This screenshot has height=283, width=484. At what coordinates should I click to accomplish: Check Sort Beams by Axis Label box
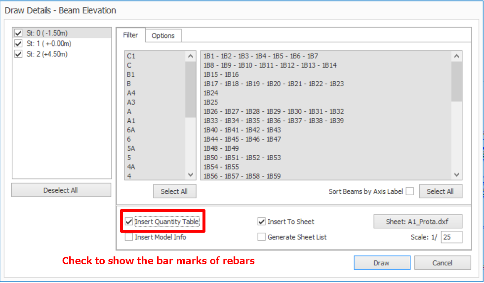point(409,191)
